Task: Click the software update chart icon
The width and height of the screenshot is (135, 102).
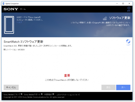Action: (105, 18)
